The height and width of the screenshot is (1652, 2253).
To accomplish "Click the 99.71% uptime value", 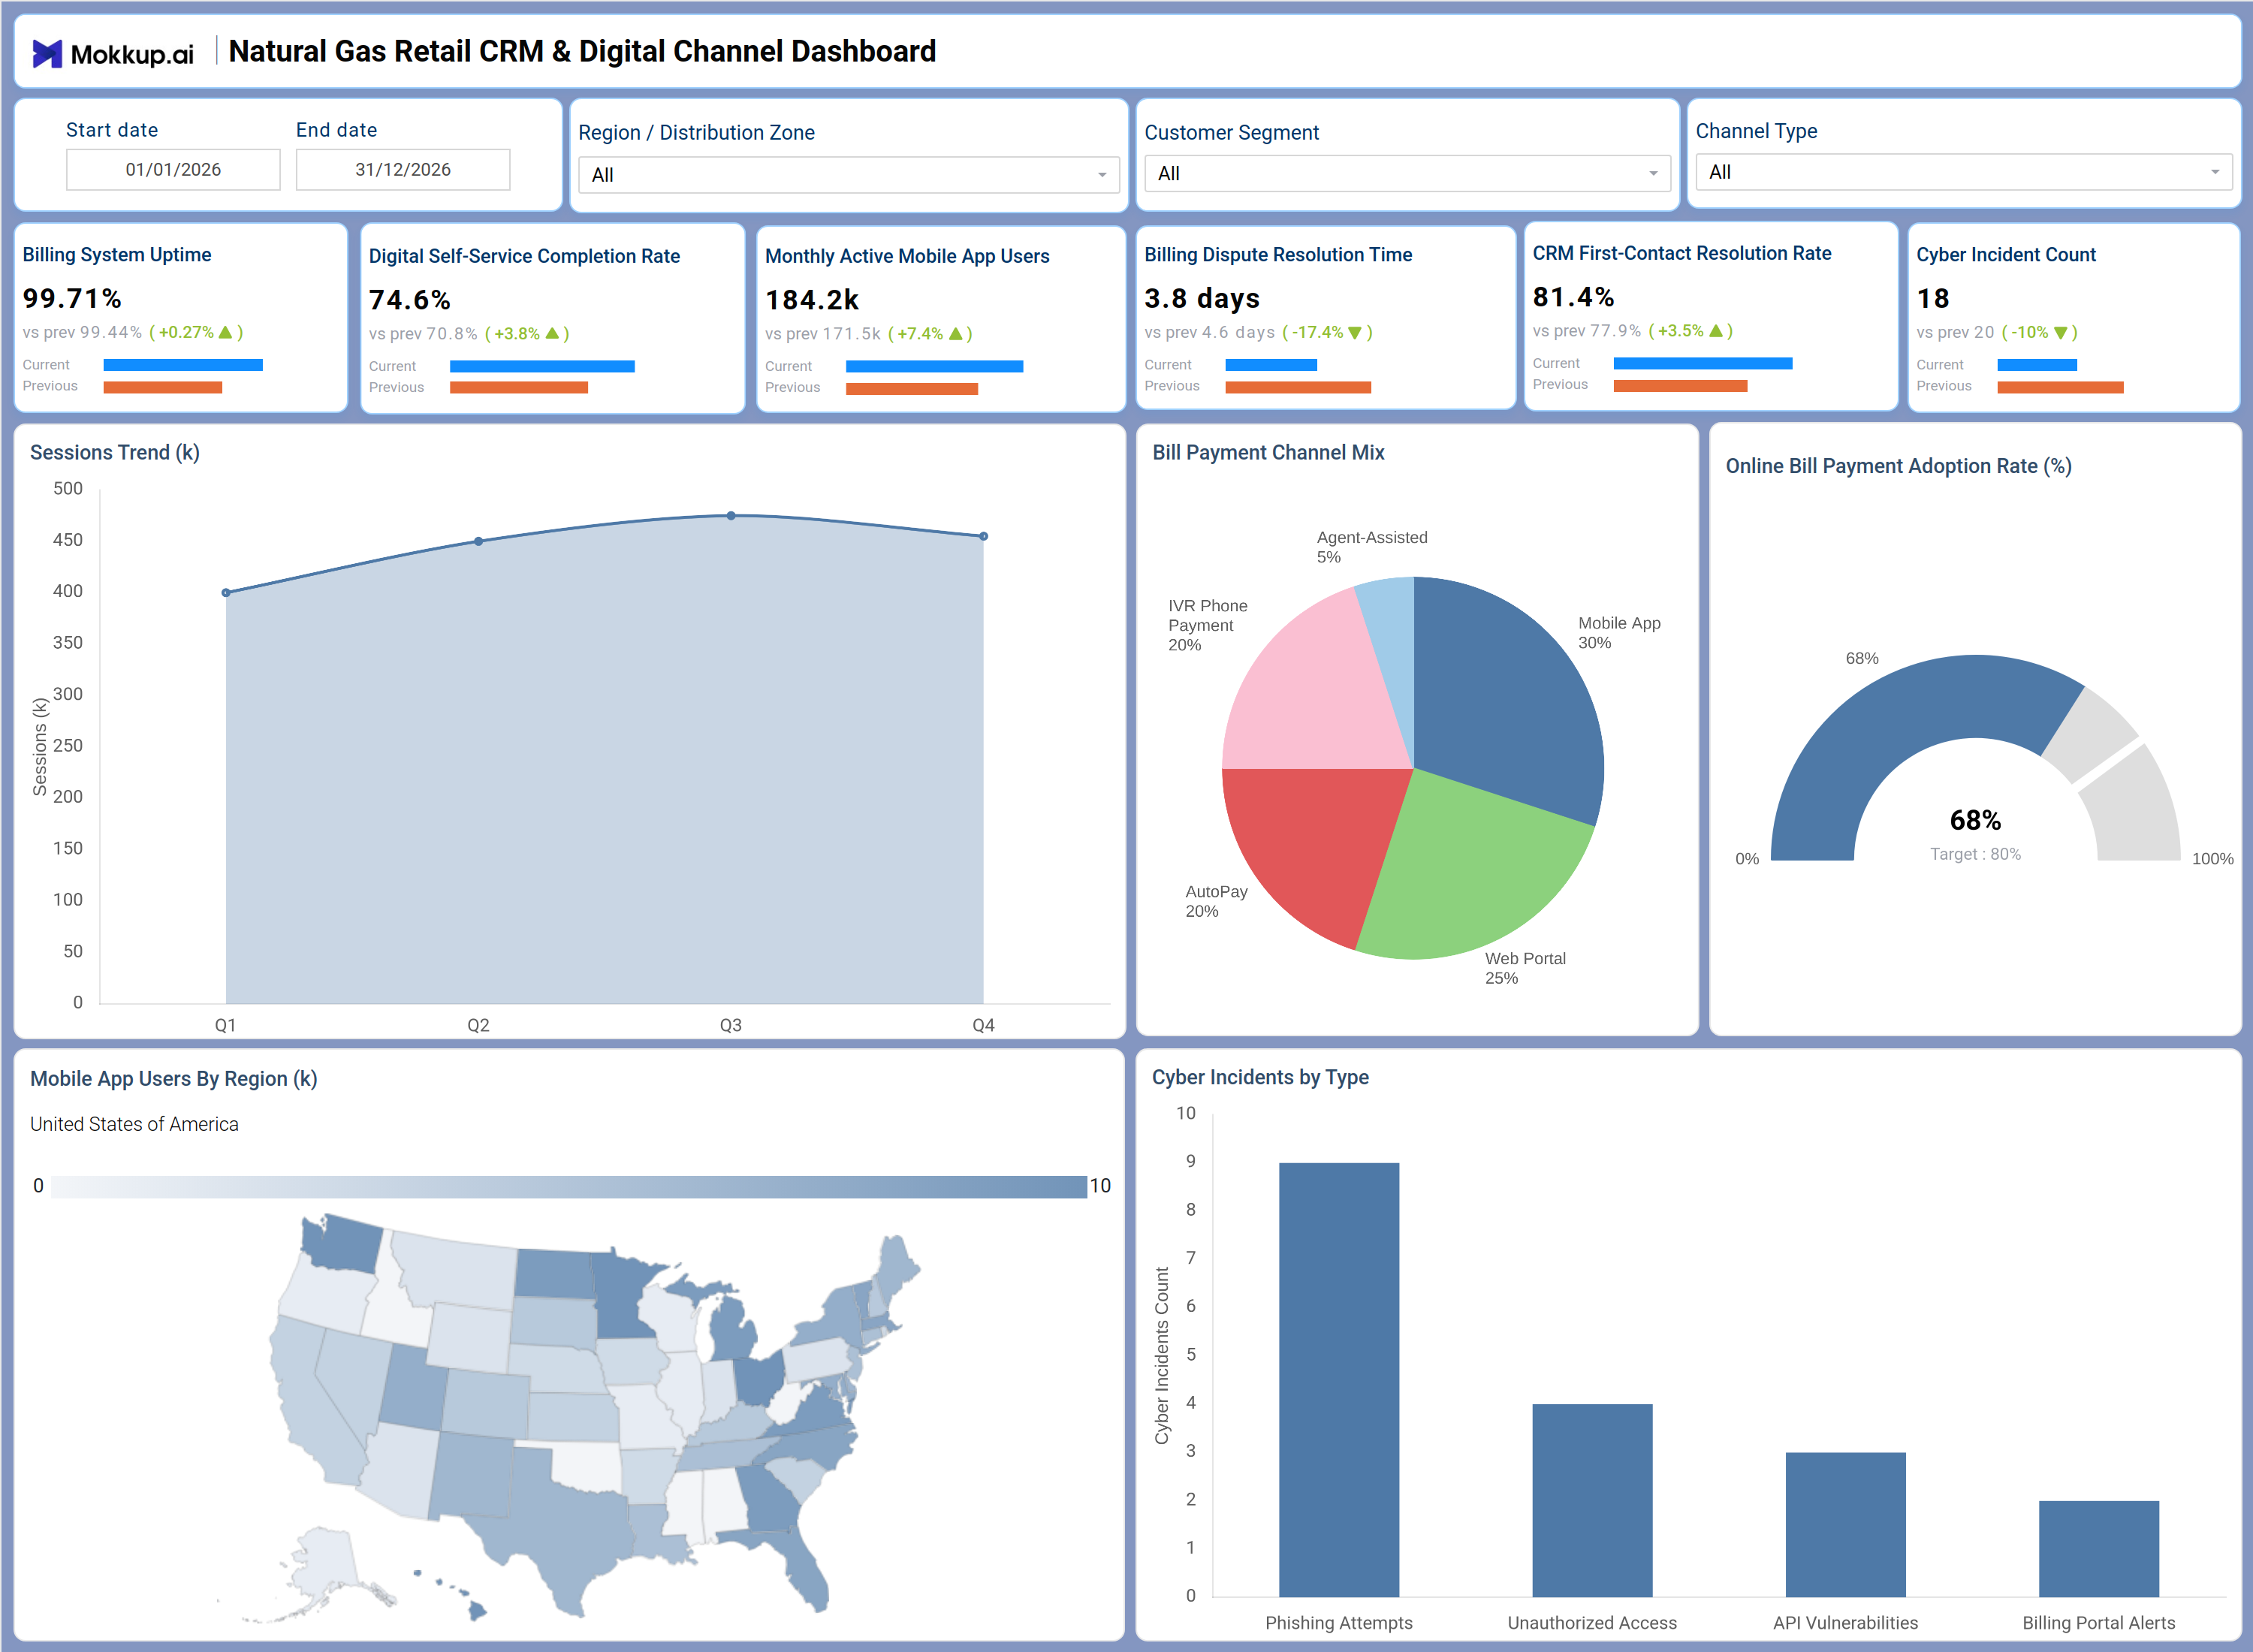I will coord(72,298).
